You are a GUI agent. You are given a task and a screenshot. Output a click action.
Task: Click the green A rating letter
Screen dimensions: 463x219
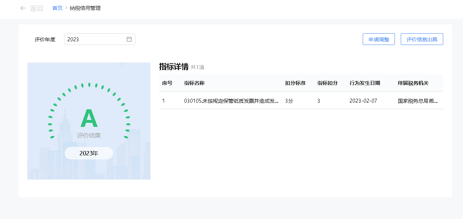click(89, 118)
